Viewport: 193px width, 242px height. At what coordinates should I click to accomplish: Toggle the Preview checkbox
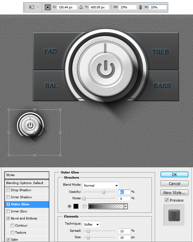166,200
